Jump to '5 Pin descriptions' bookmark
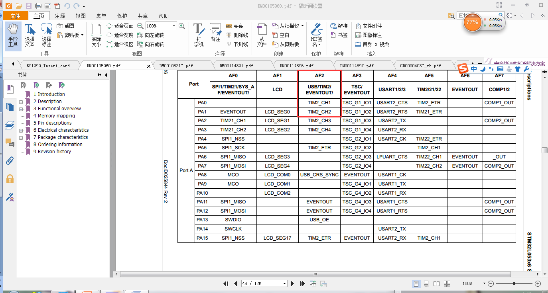Screen dimensions: 548x293 click(x=52, y=123)
